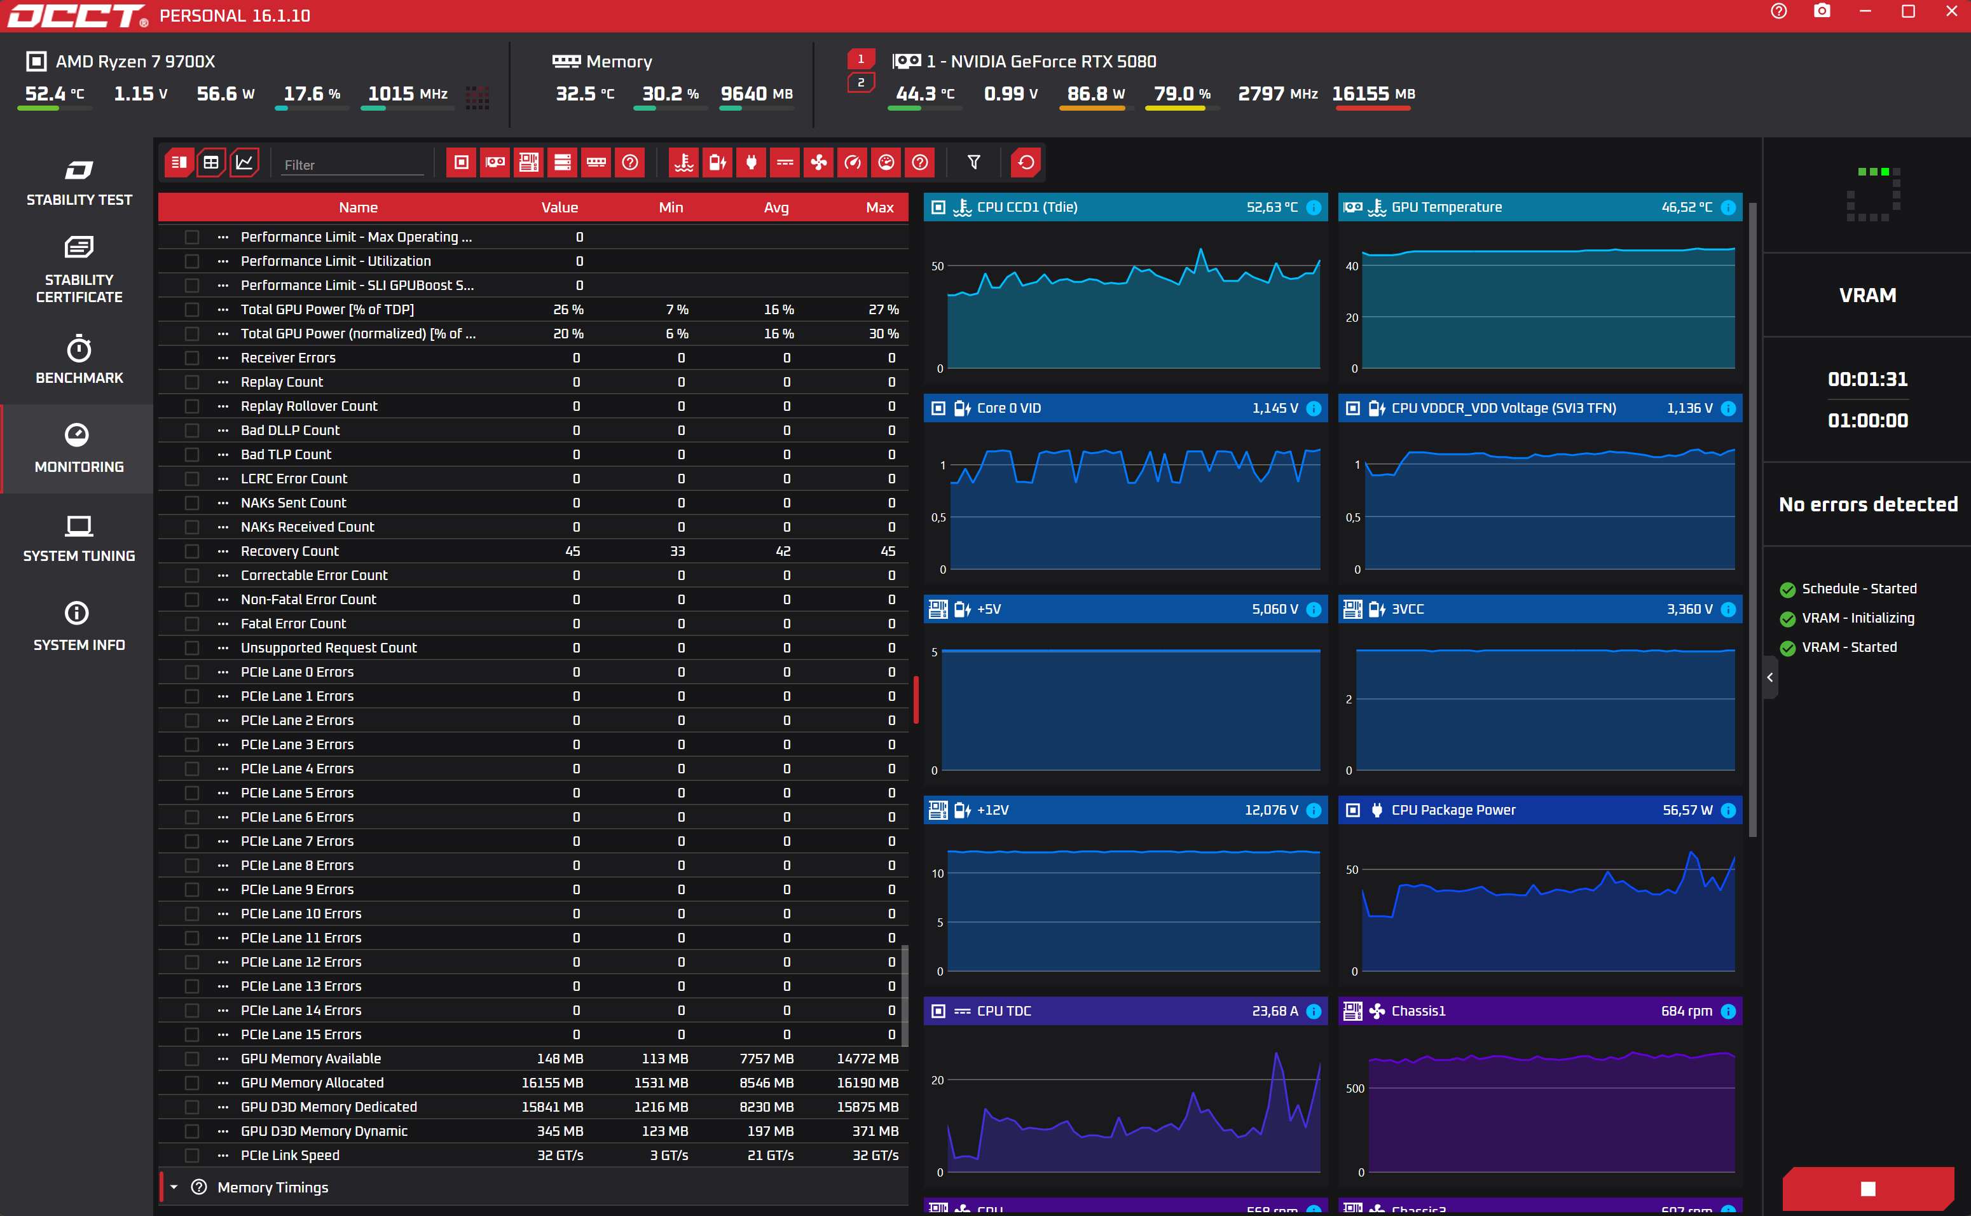
Task: Show info for CPU CCD1 (Tdie) graph
Action: pos(1314,207)
